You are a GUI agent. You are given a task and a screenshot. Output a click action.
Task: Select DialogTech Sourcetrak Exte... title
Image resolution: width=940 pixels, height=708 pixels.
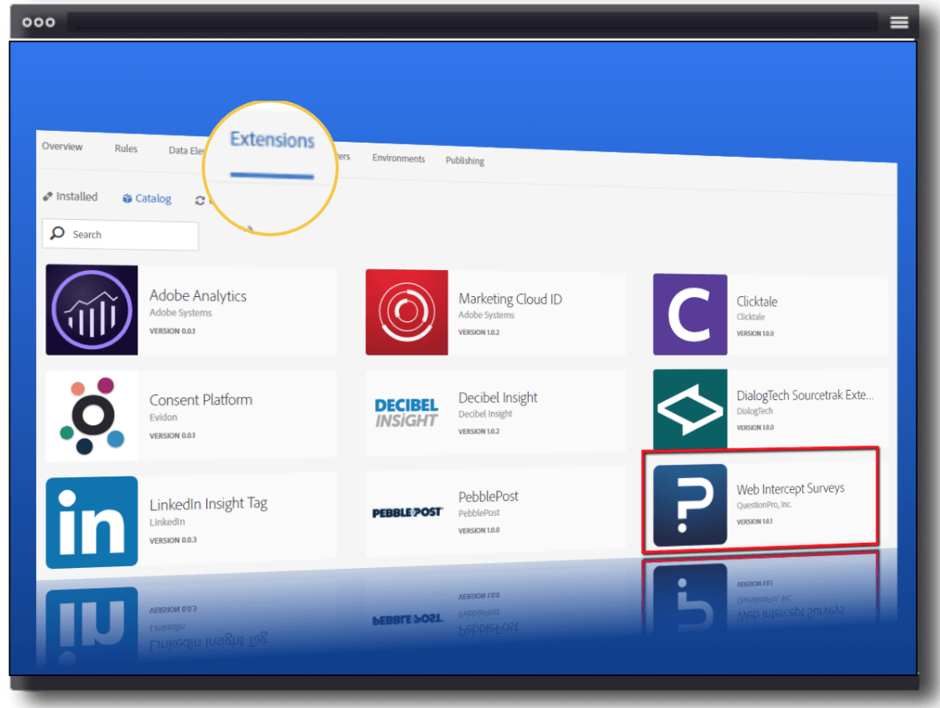(x=805, y=395)
